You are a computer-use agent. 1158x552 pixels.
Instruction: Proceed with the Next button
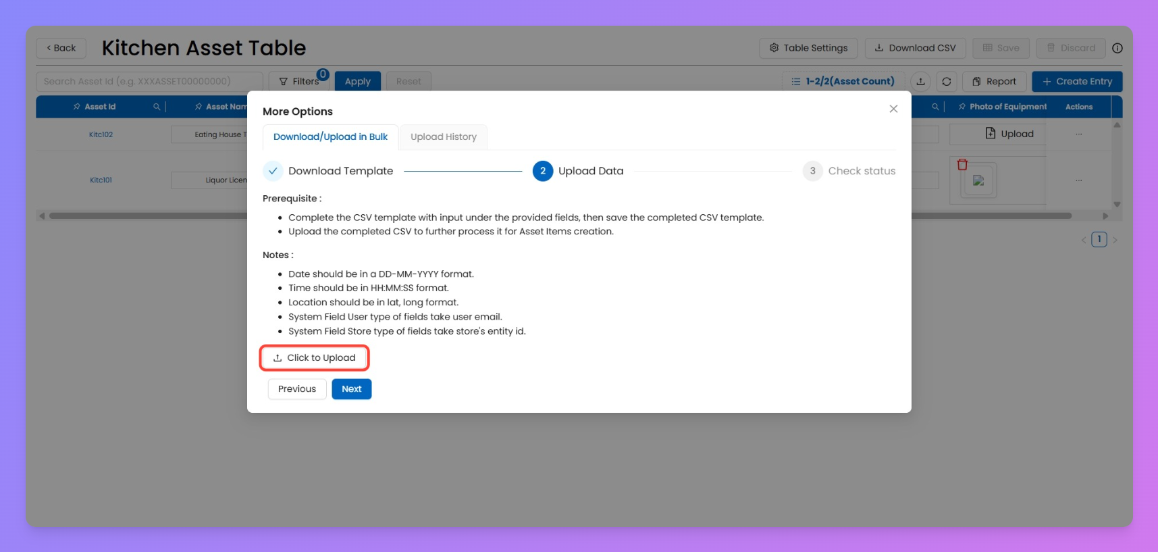[352, 389]
